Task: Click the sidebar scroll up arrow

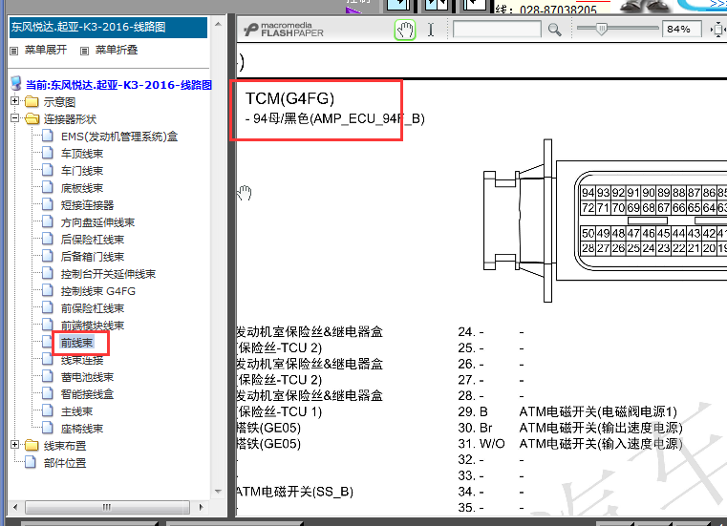Action: tap(219, 24)
